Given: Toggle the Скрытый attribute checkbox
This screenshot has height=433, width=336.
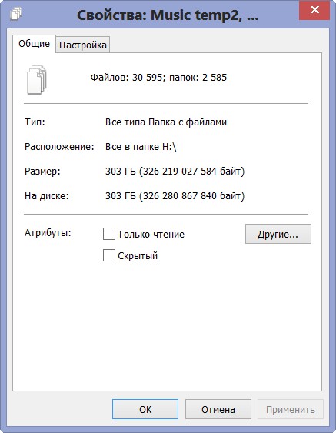Looking at the screenshot, I should (108, 255).
